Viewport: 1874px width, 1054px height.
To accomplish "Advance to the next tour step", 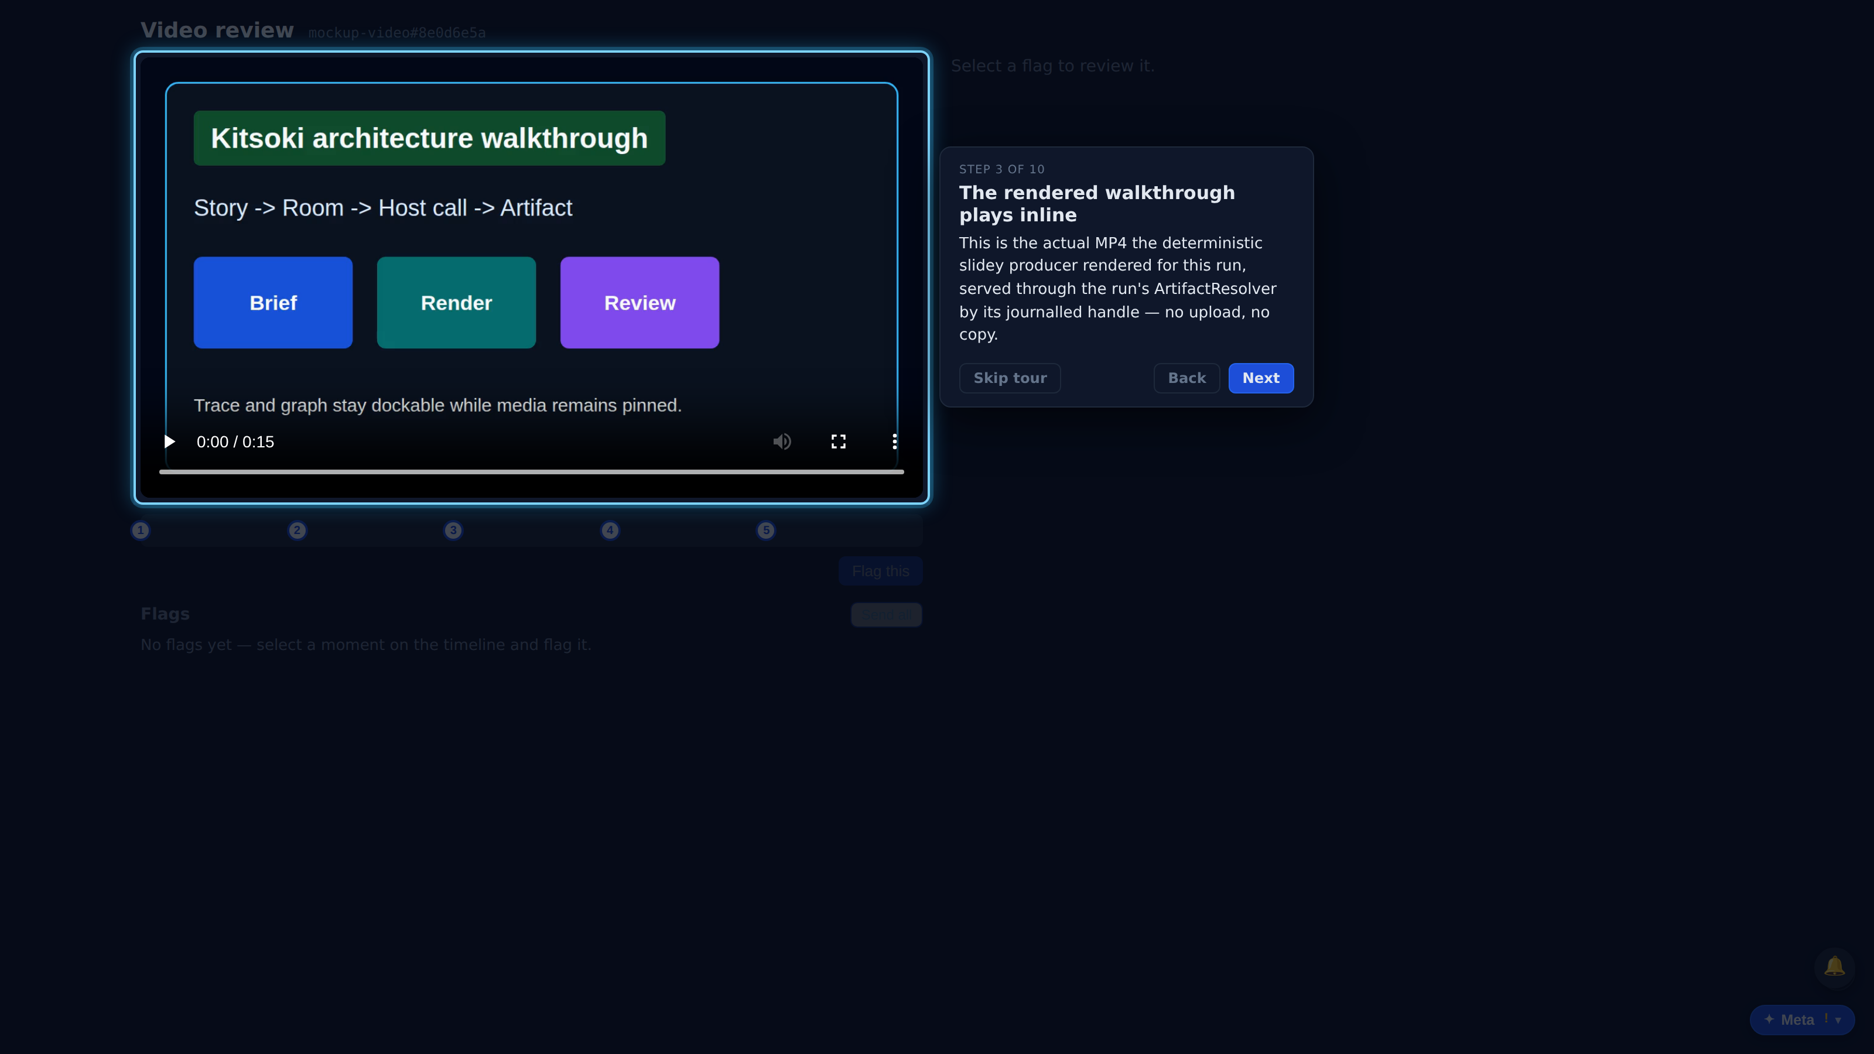I will pos(1261,378).
